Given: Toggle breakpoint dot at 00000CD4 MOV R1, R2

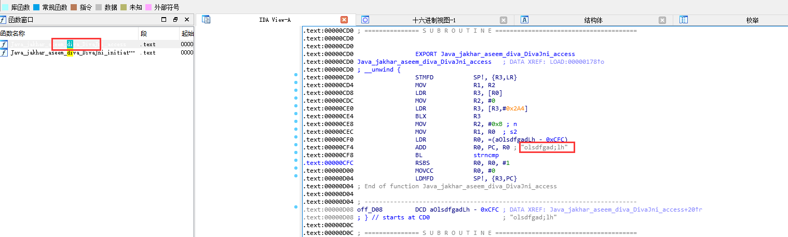Looking at the screenshot, I should pos(296,83).
